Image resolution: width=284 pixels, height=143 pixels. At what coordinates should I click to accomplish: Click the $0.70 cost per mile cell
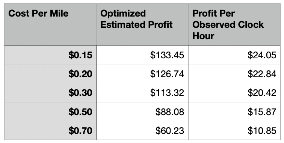tap(50, 130)
